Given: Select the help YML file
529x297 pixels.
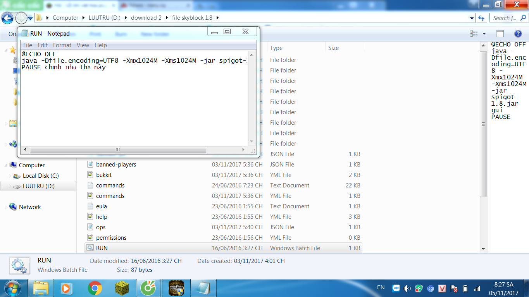Looking at the screenshot, I should [224, 217].
